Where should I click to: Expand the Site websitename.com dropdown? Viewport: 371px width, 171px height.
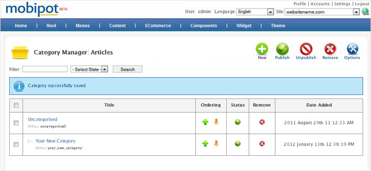pyautogui.click(x=322, y=12)
